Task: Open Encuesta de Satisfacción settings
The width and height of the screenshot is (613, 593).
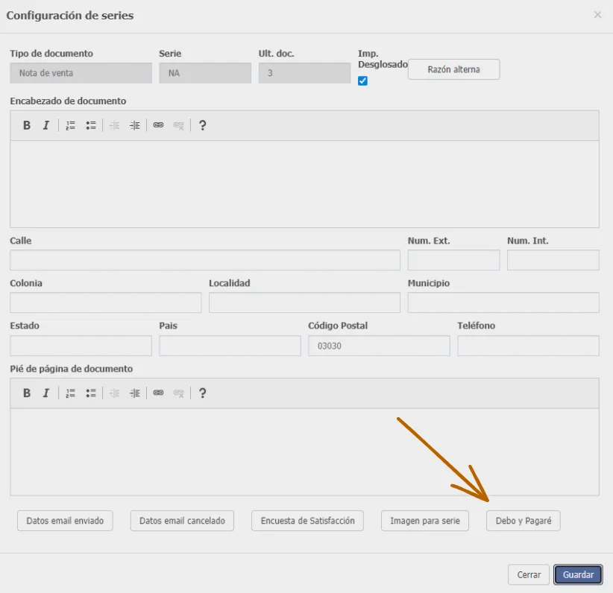Action: [308, 521]
